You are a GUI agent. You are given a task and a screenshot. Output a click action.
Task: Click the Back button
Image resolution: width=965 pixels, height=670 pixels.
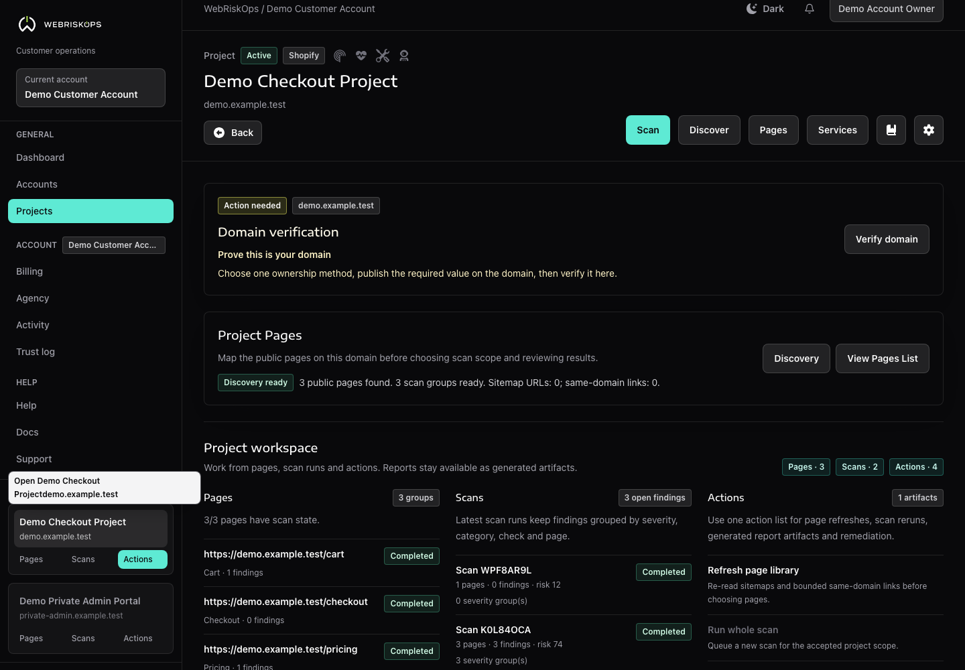coord(233,133)
